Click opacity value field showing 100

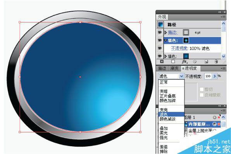tap(208, 76)
